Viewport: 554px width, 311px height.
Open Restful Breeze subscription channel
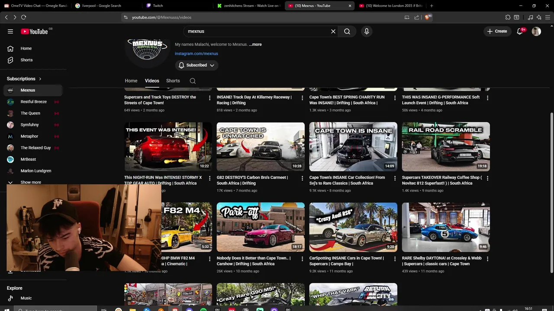[x=33, y=102]
